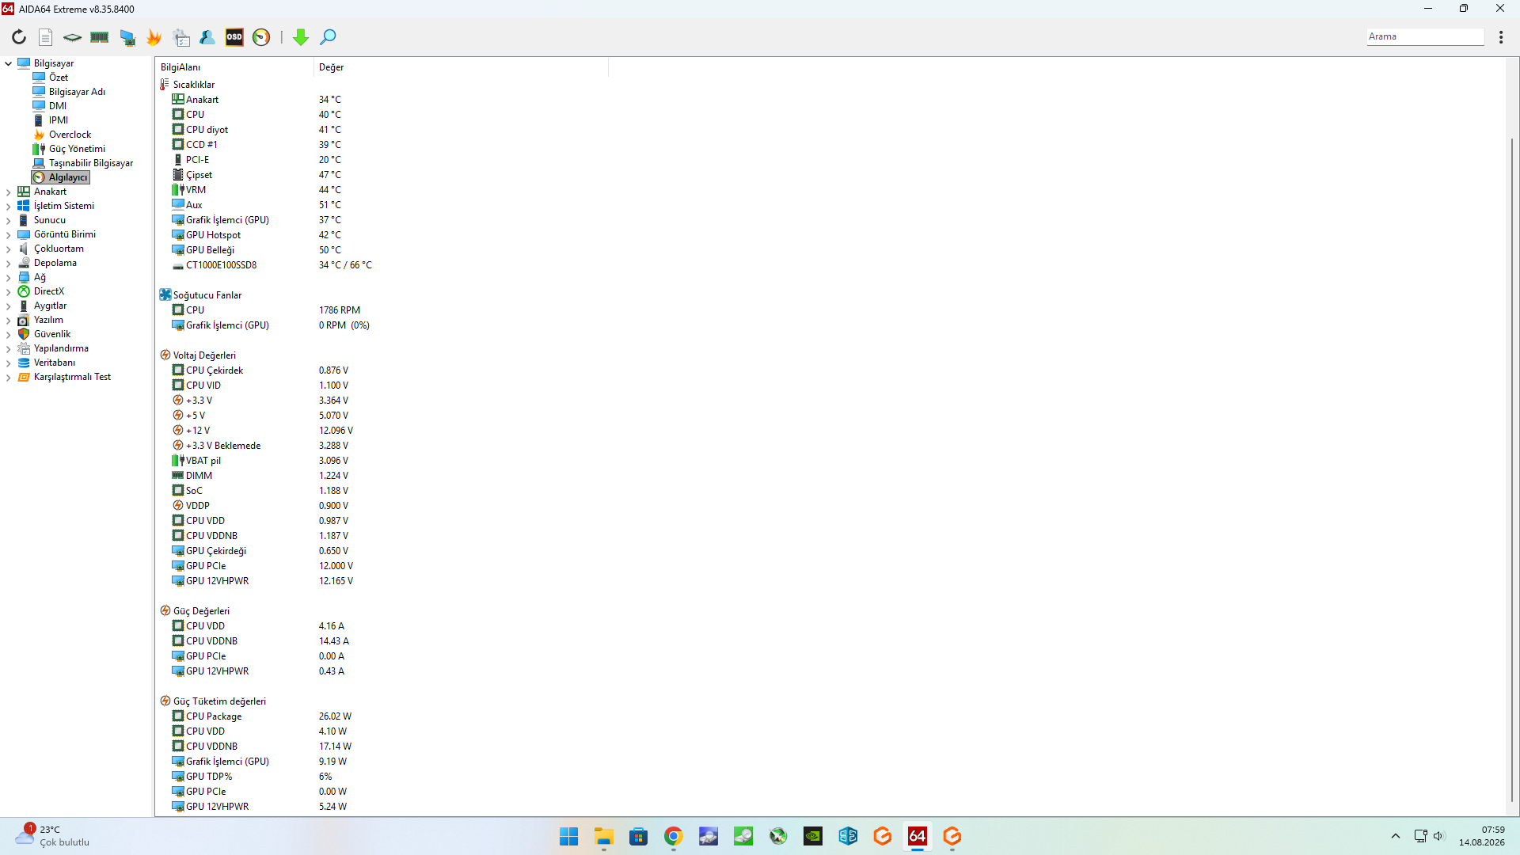Select the Sıcaklıklar group heading

point(194,85)
